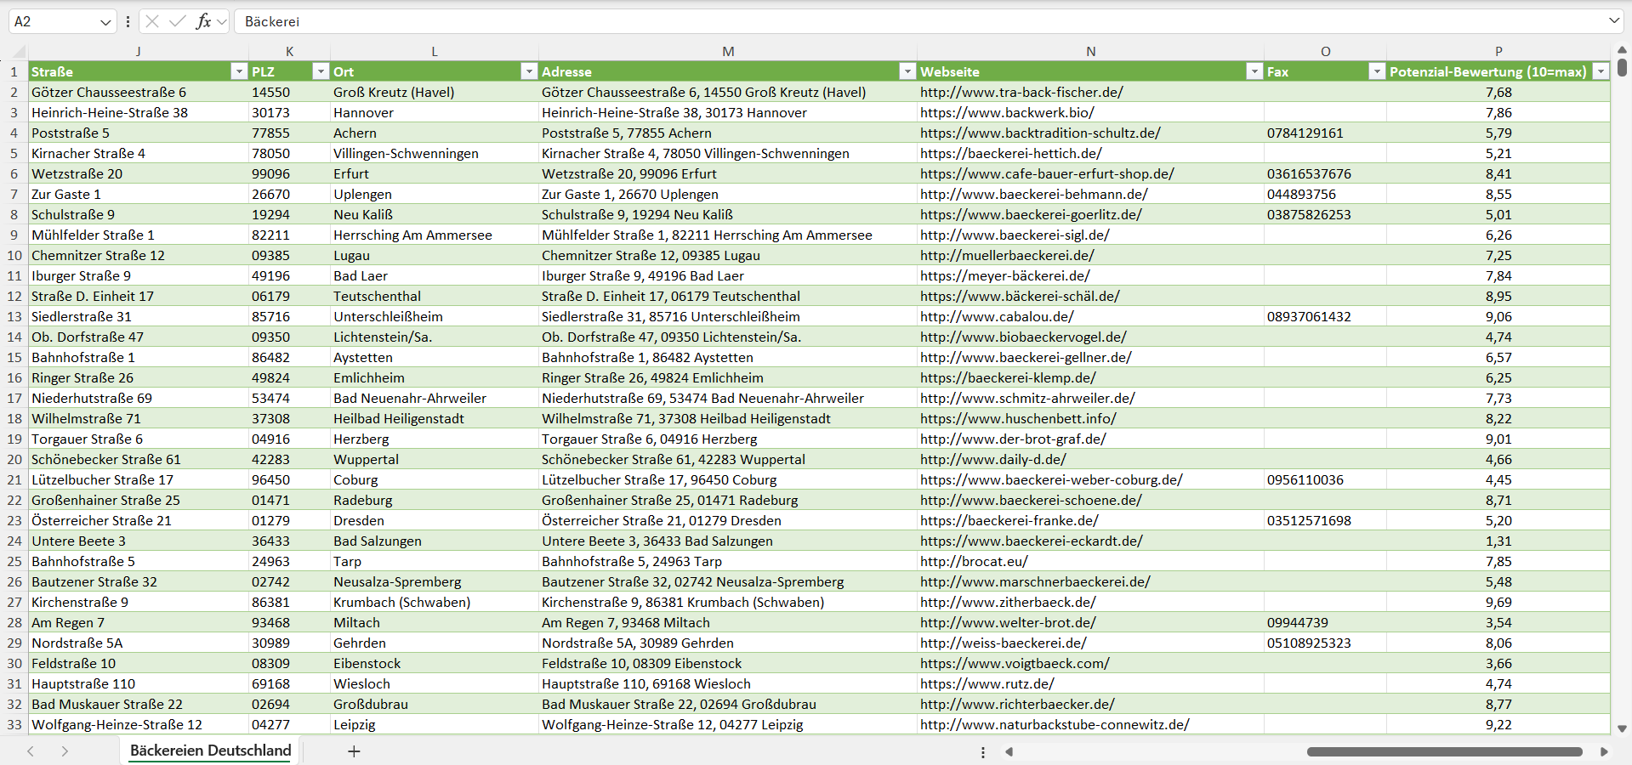Click the Cancel X icon in formula bar
Screen dimensions: 1632x765
pos(152,21)
